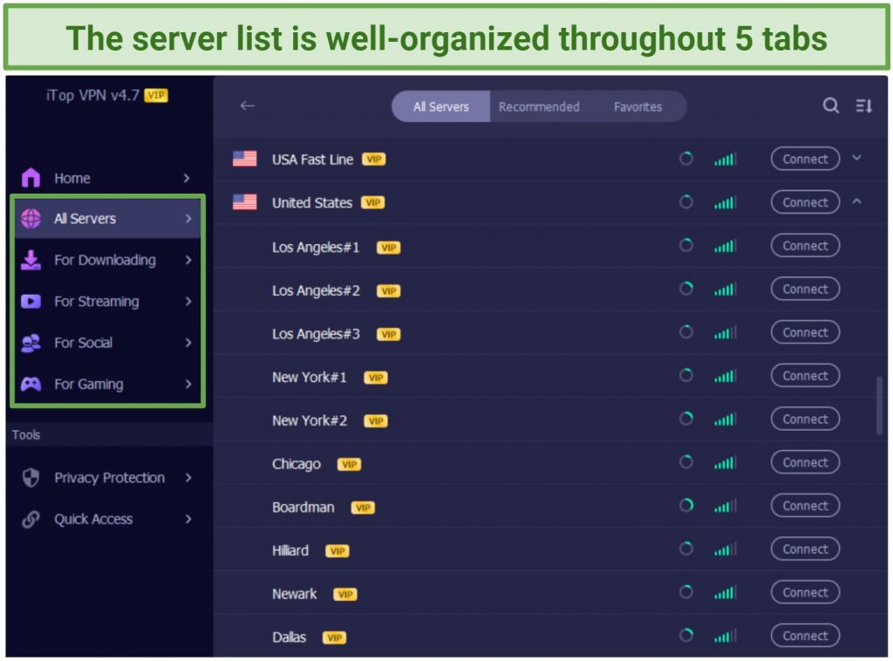Click the For Social people icon
Viewport: 893px width, 661px height.
(31, 343)
